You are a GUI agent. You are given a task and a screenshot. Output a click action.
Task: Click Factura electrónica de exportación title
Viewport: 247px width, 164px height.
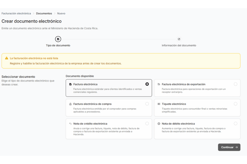point(184,84)
